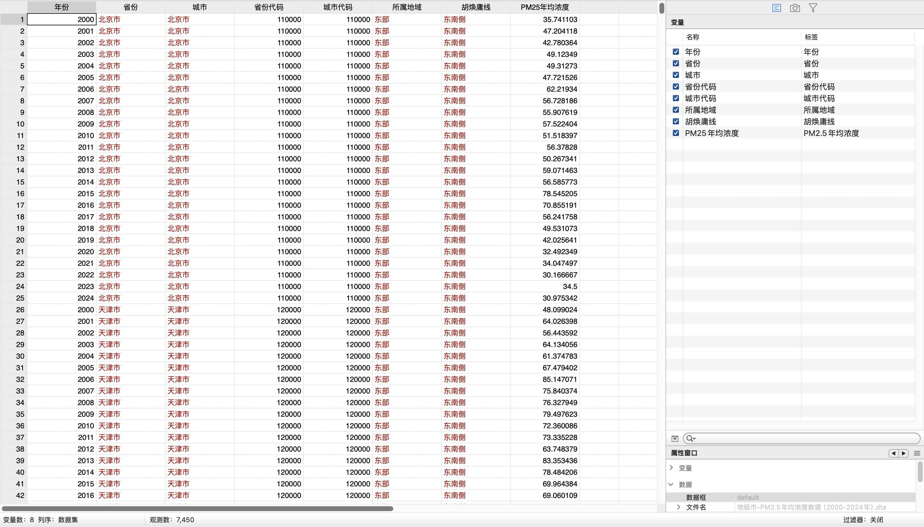Expand the 变量 section in properties
This screenshot has width=924, height=527.
(671, 468)
